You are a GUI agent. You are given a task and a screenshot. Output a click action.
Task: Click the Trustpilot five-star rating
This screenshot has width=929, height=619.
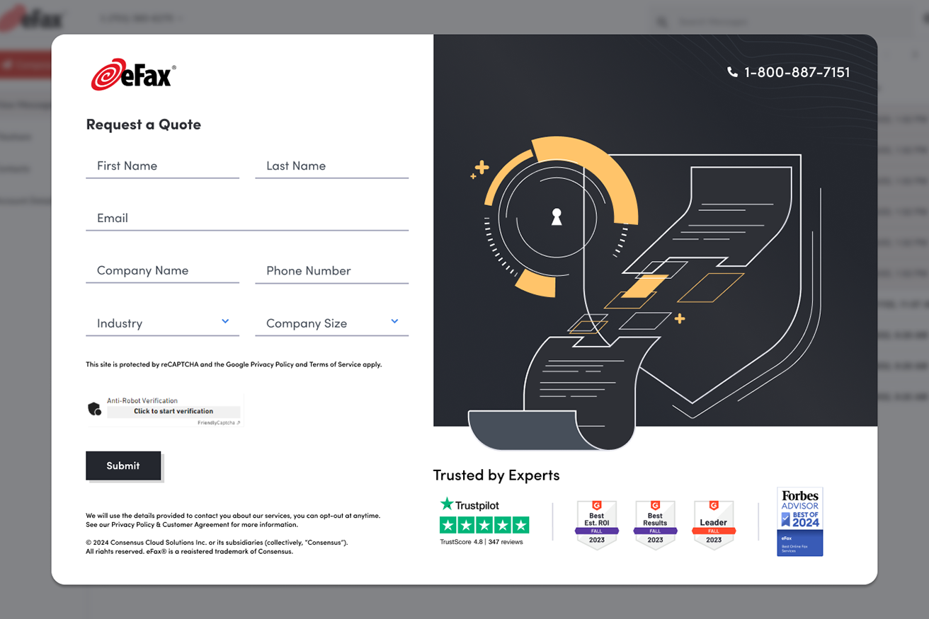(x=484, y=525)
